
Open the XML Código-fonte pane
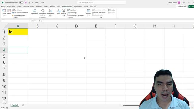[x=89, y=12]
